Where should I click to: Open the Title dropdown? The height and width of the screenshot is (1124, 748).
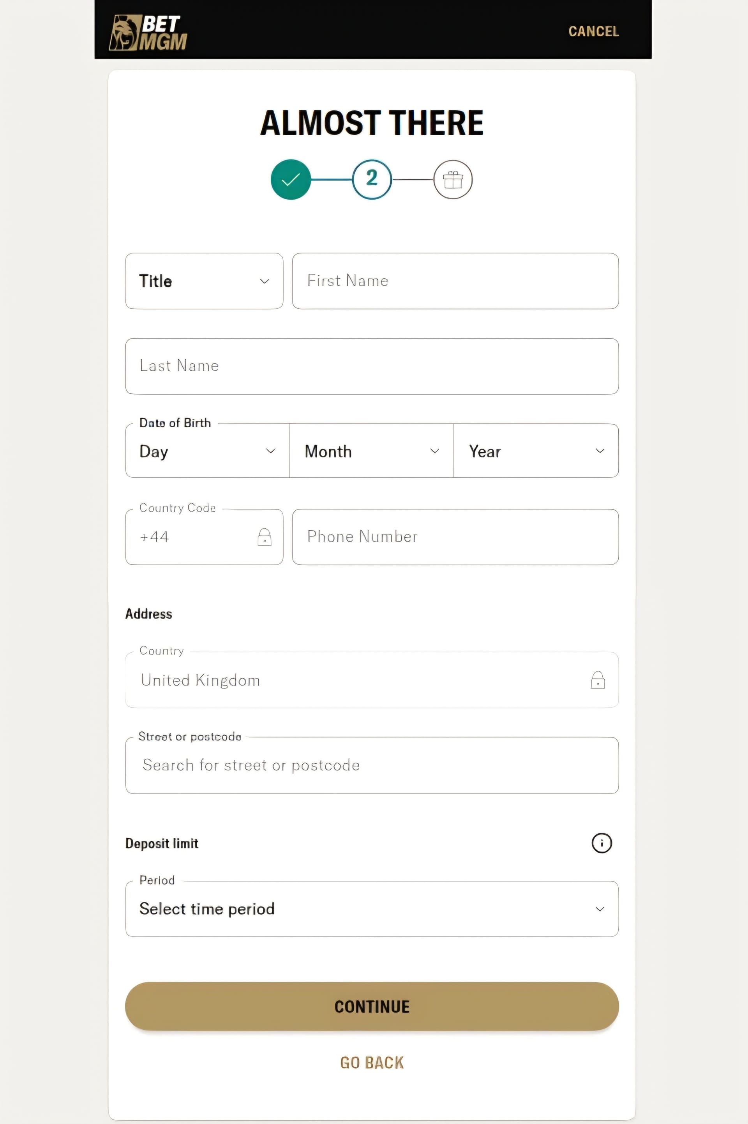(204, 281)
